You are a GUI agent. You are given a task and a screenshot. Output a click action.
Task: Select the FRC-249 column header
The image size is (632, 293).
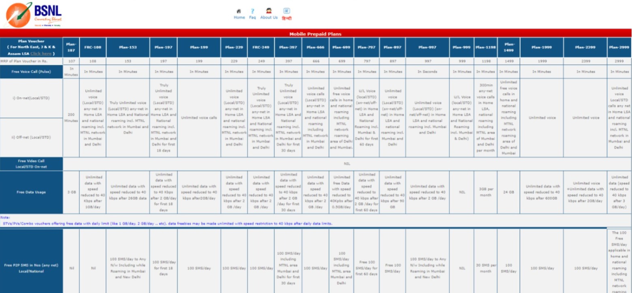pos(261,47)
